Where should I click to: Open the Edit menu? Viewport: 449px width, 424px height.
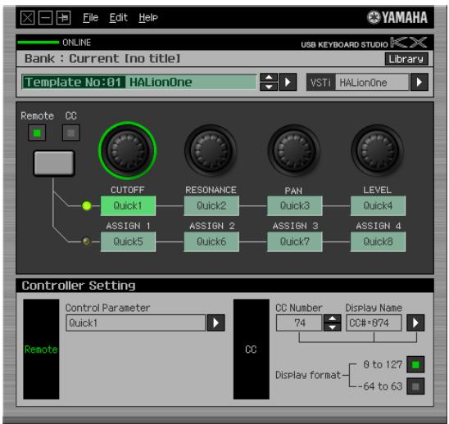118,18
